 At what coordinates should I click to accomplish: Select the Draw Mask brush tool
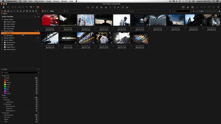(x=118, y=8)
